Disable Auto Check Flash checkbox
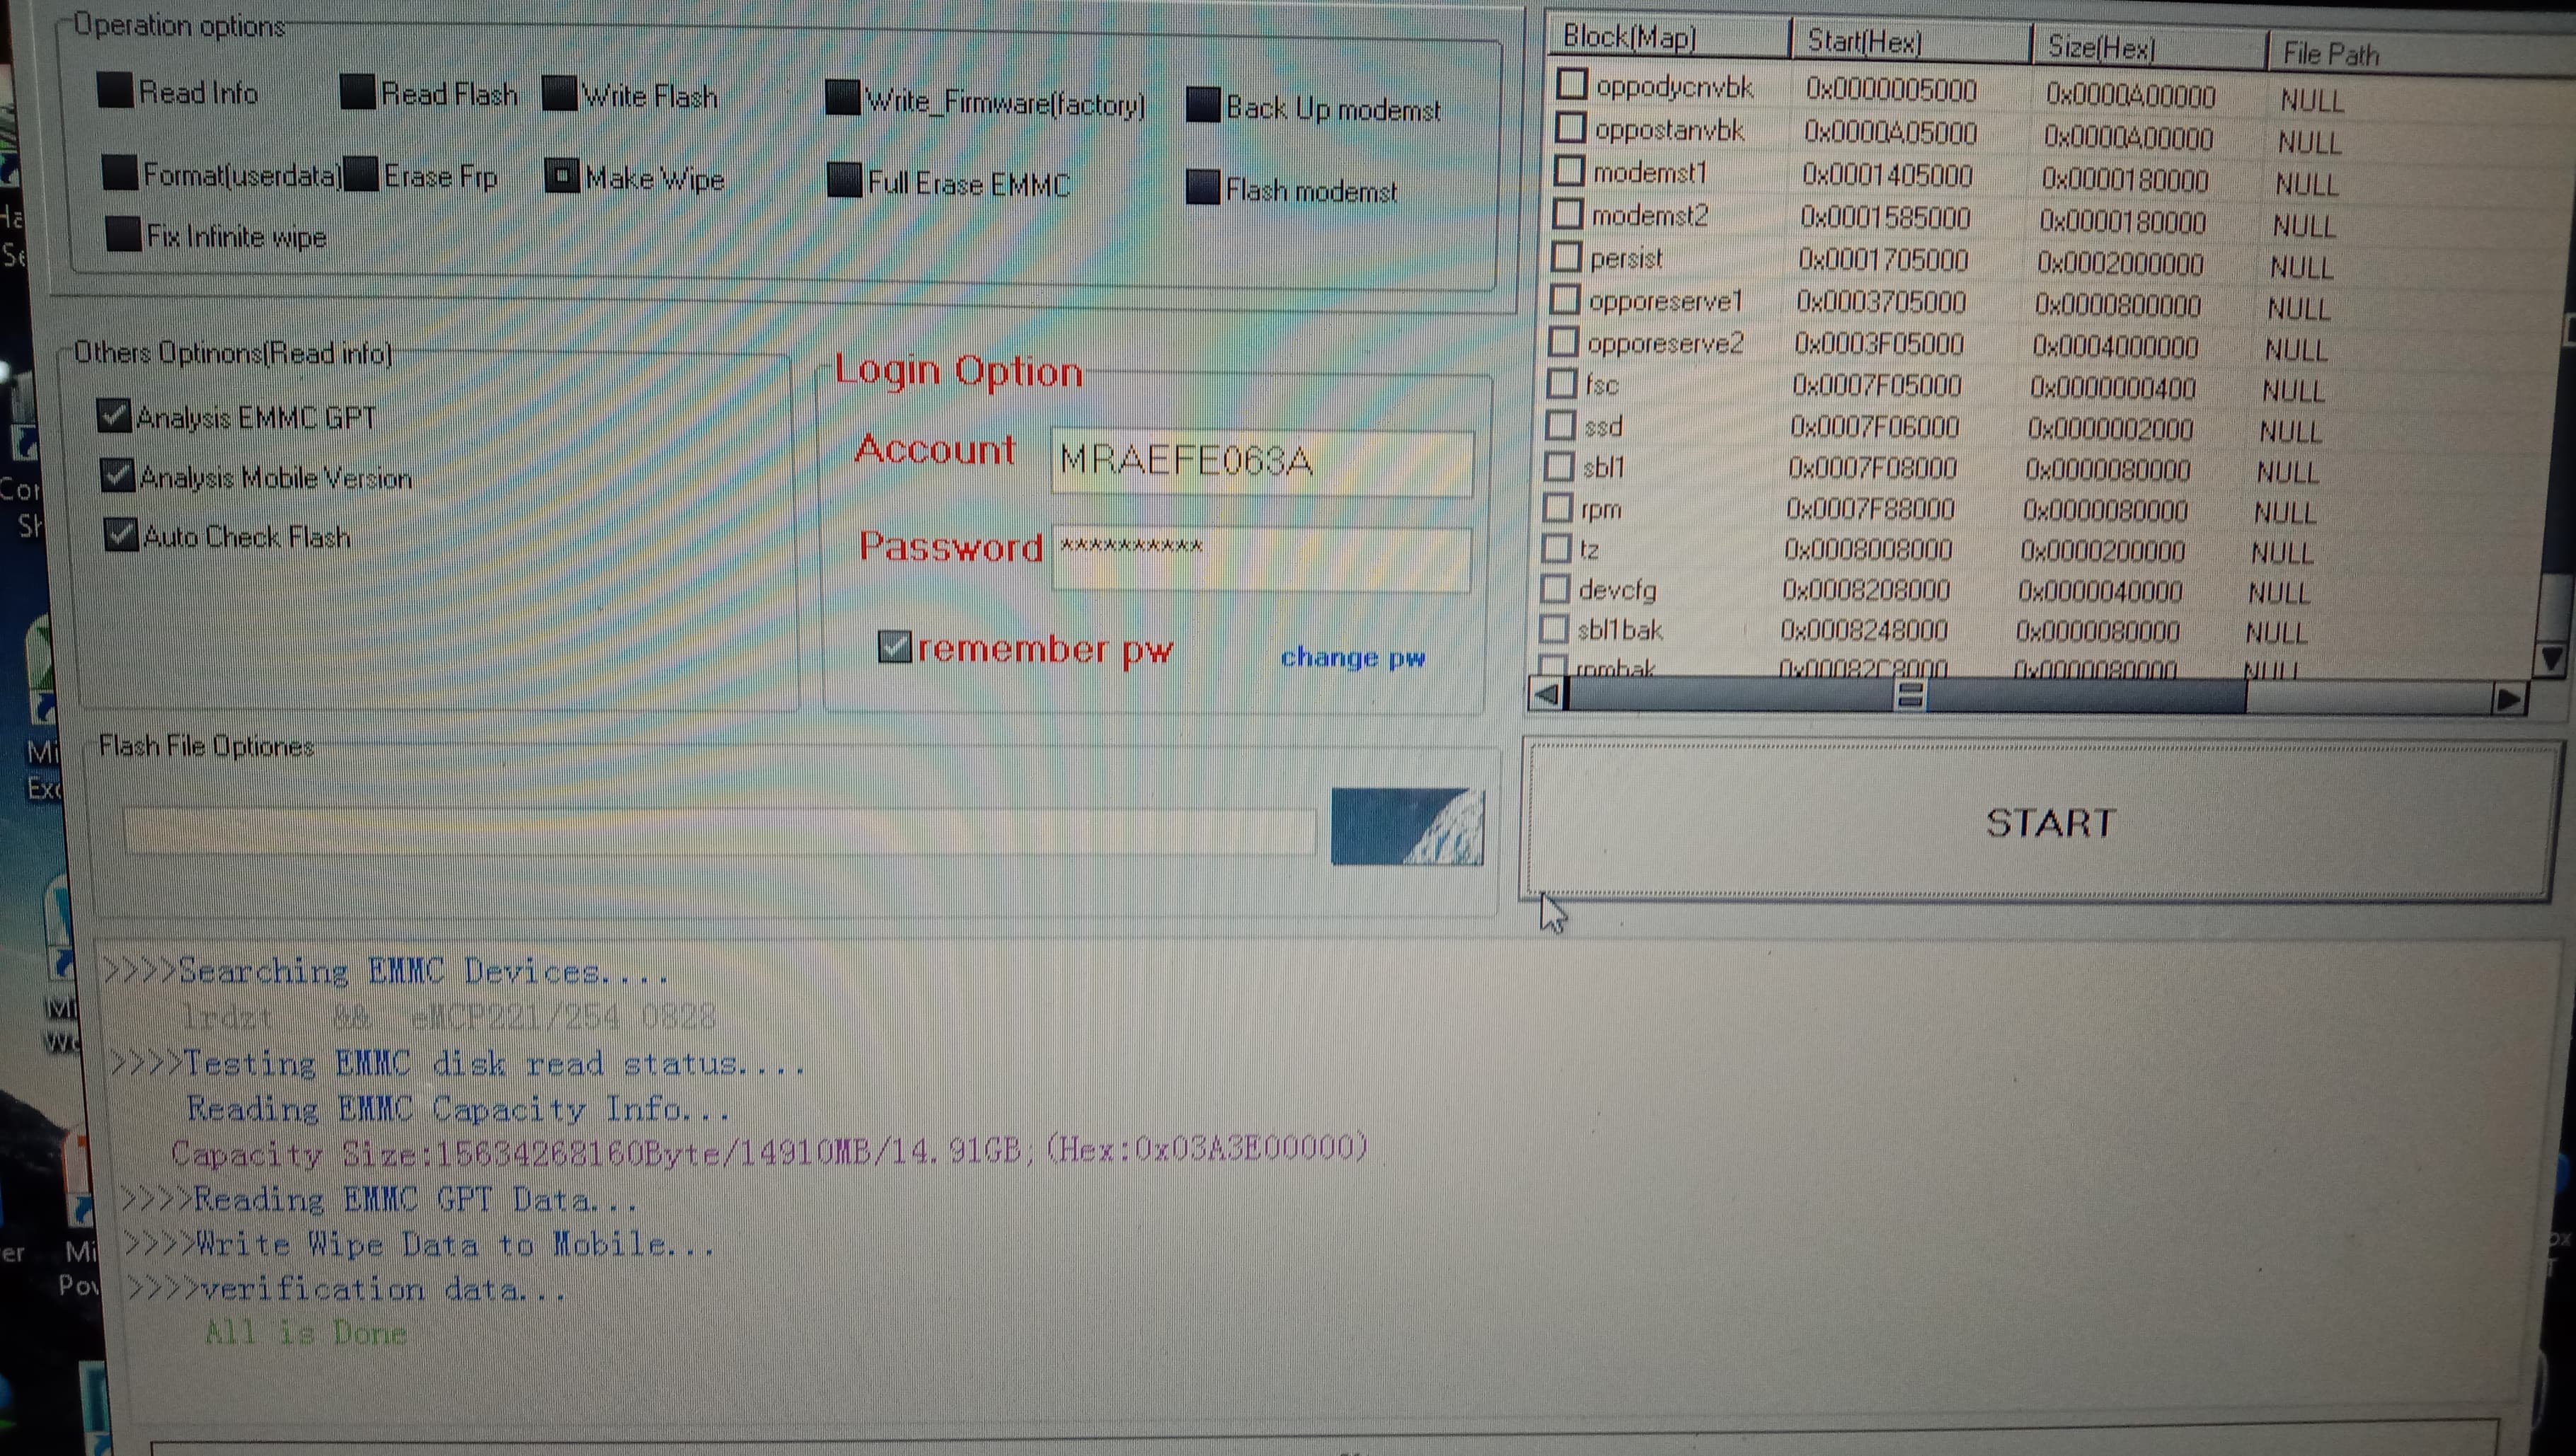 click(x=121, y=534)
